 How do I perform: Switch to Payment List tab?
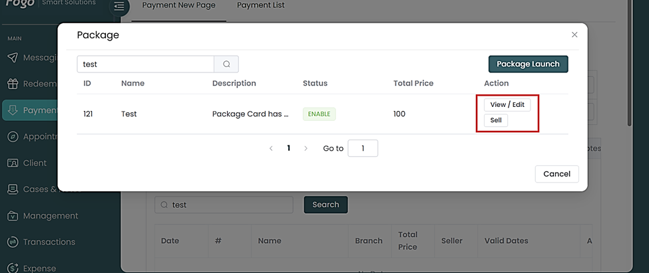click(x=260, y=5)
